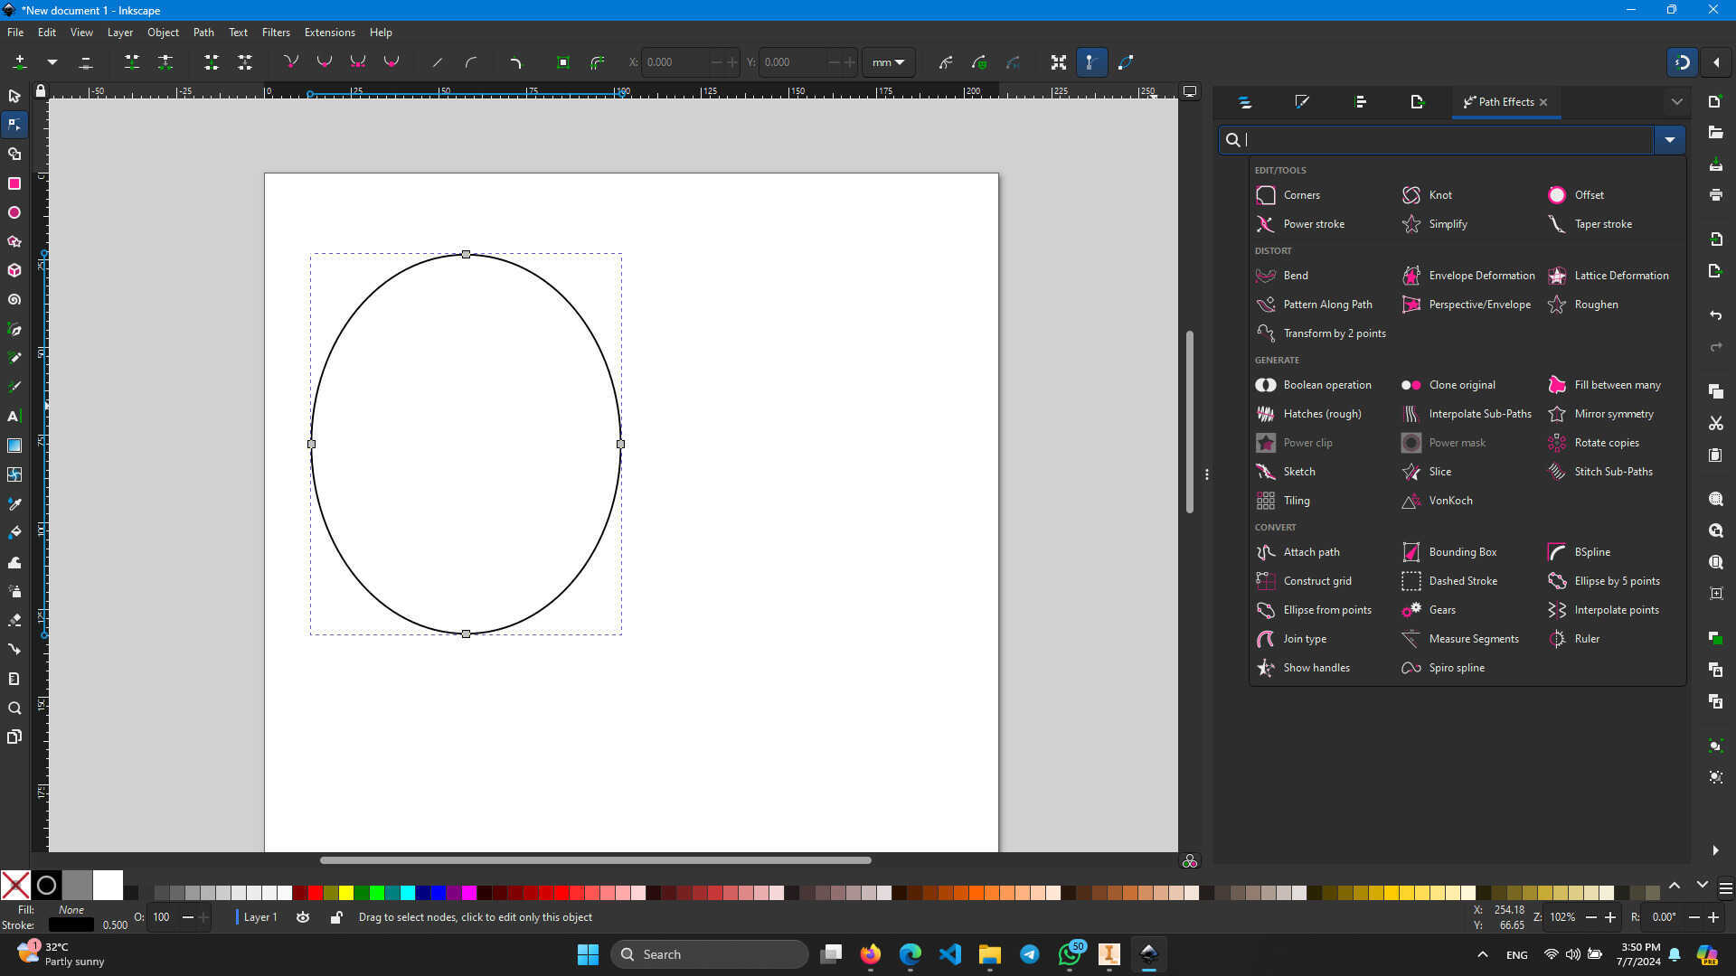Select the Rectangle tool
The height and width of the screenshot is (976, 1736).
tap(14, 183)
